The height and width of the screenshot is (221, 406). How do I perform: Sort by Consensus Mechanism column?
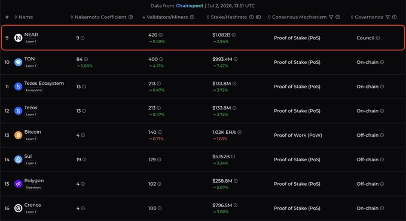coord(297,17)
